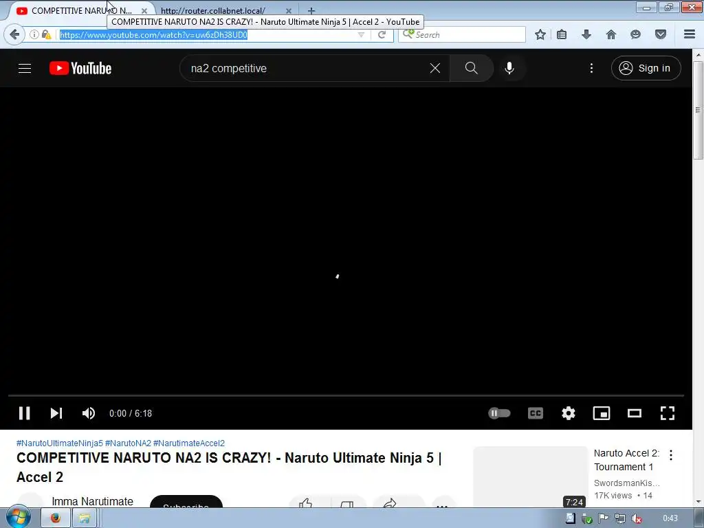Go to Firefox home page
The height and width of the screenshot is (528, 704).
611,34
